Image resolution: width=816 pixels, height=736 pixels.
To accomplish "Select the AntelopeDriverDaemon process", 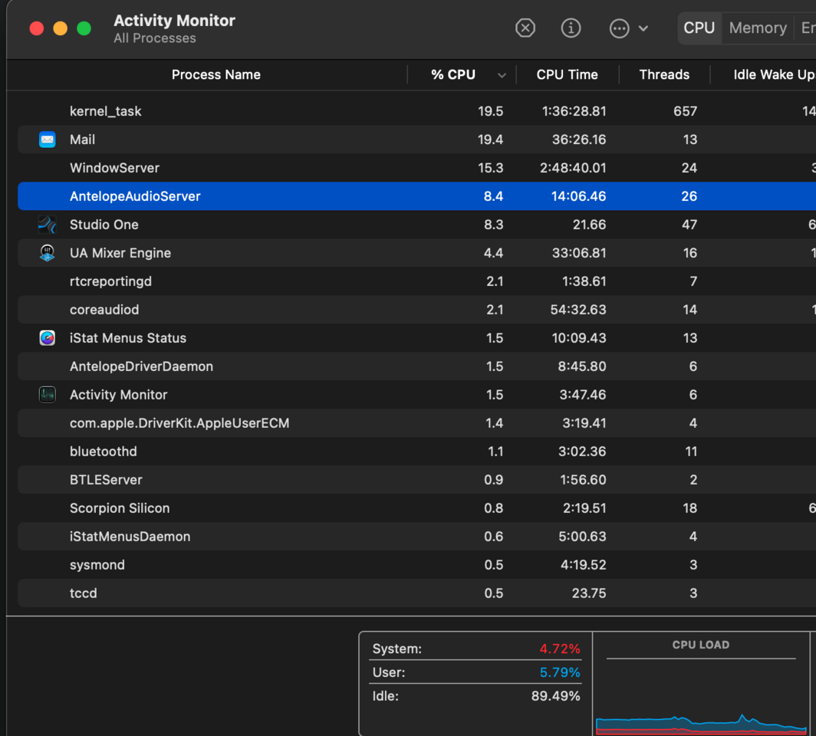I will (x=142, y=366).
